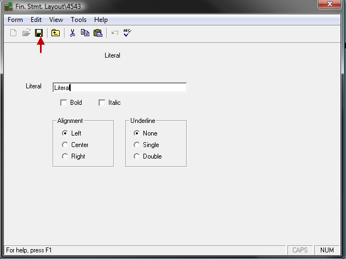Click the Copy toolbar icon

coord(85,33)
